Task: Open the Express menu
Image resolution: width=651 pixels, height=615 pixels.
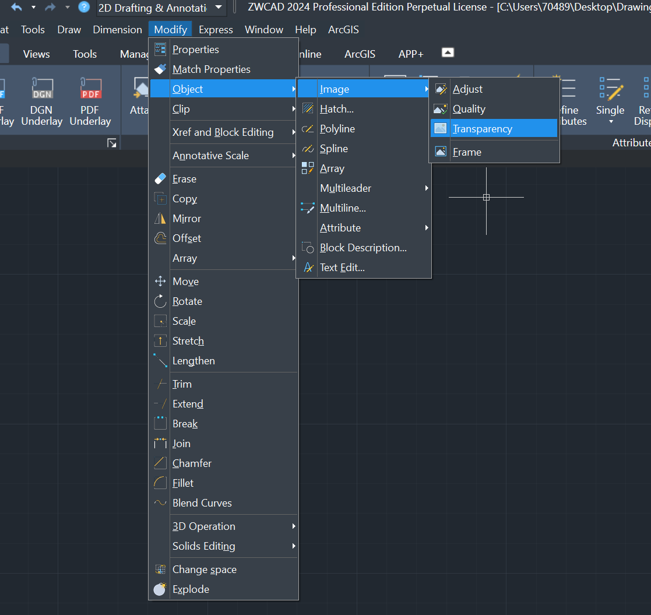Action: [216, 30]
